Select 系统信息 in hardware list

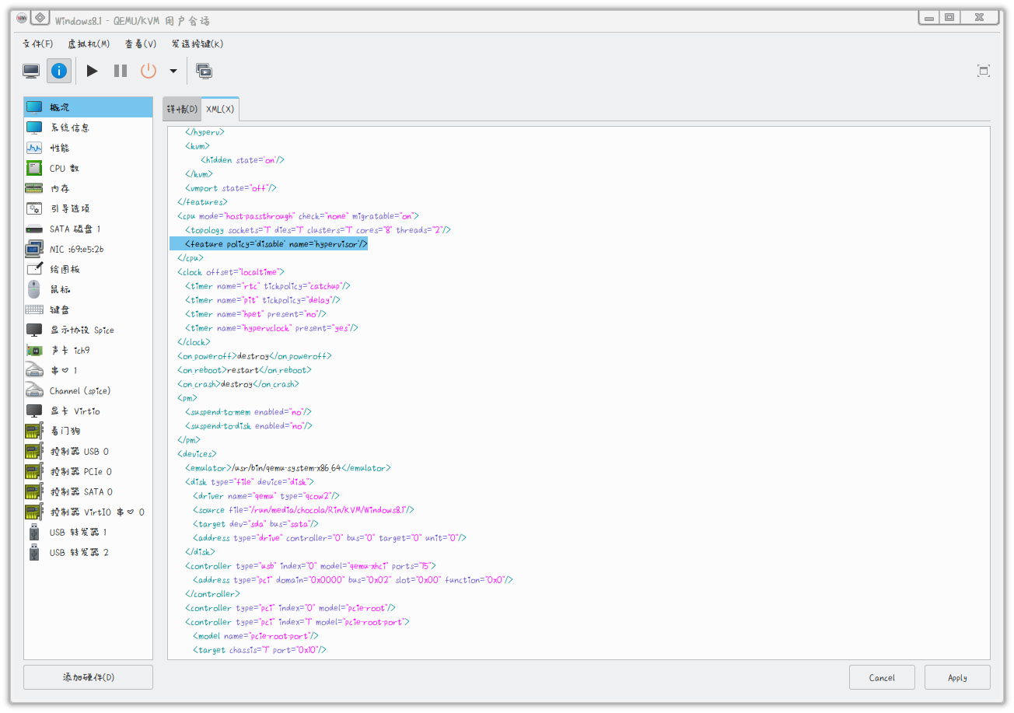point(89,128)
